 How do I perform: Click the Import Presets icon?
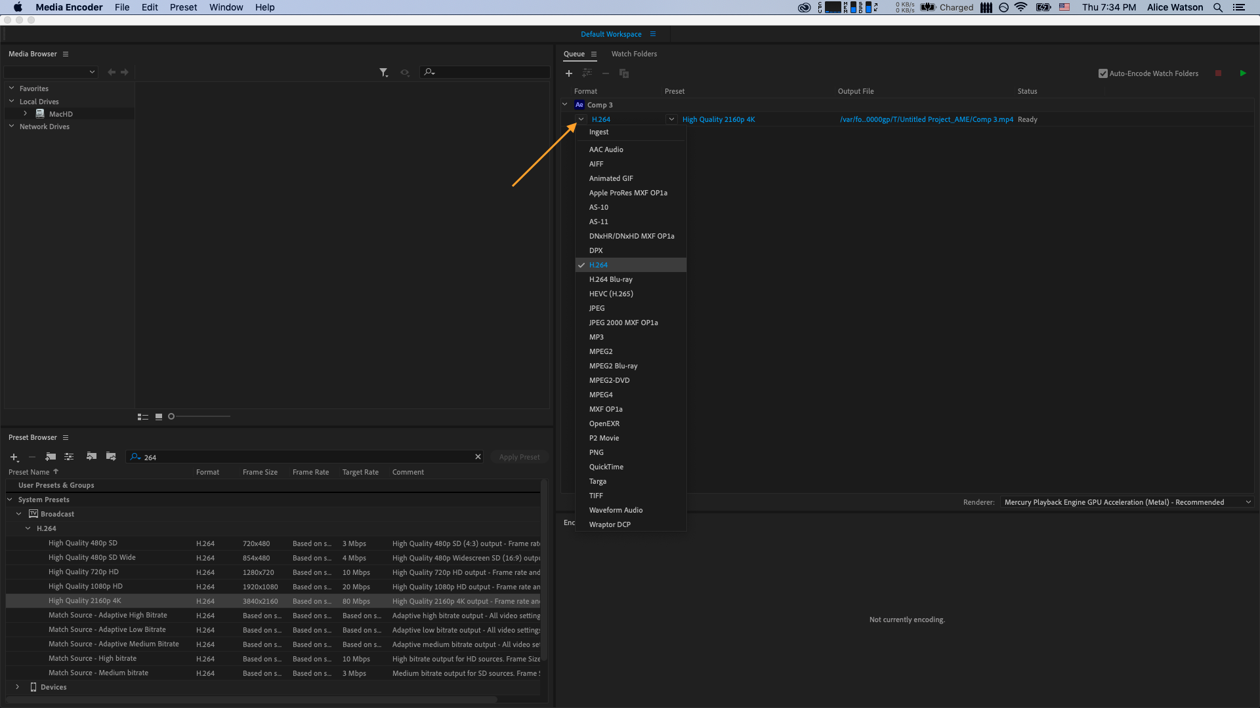(x=91, y=457)
